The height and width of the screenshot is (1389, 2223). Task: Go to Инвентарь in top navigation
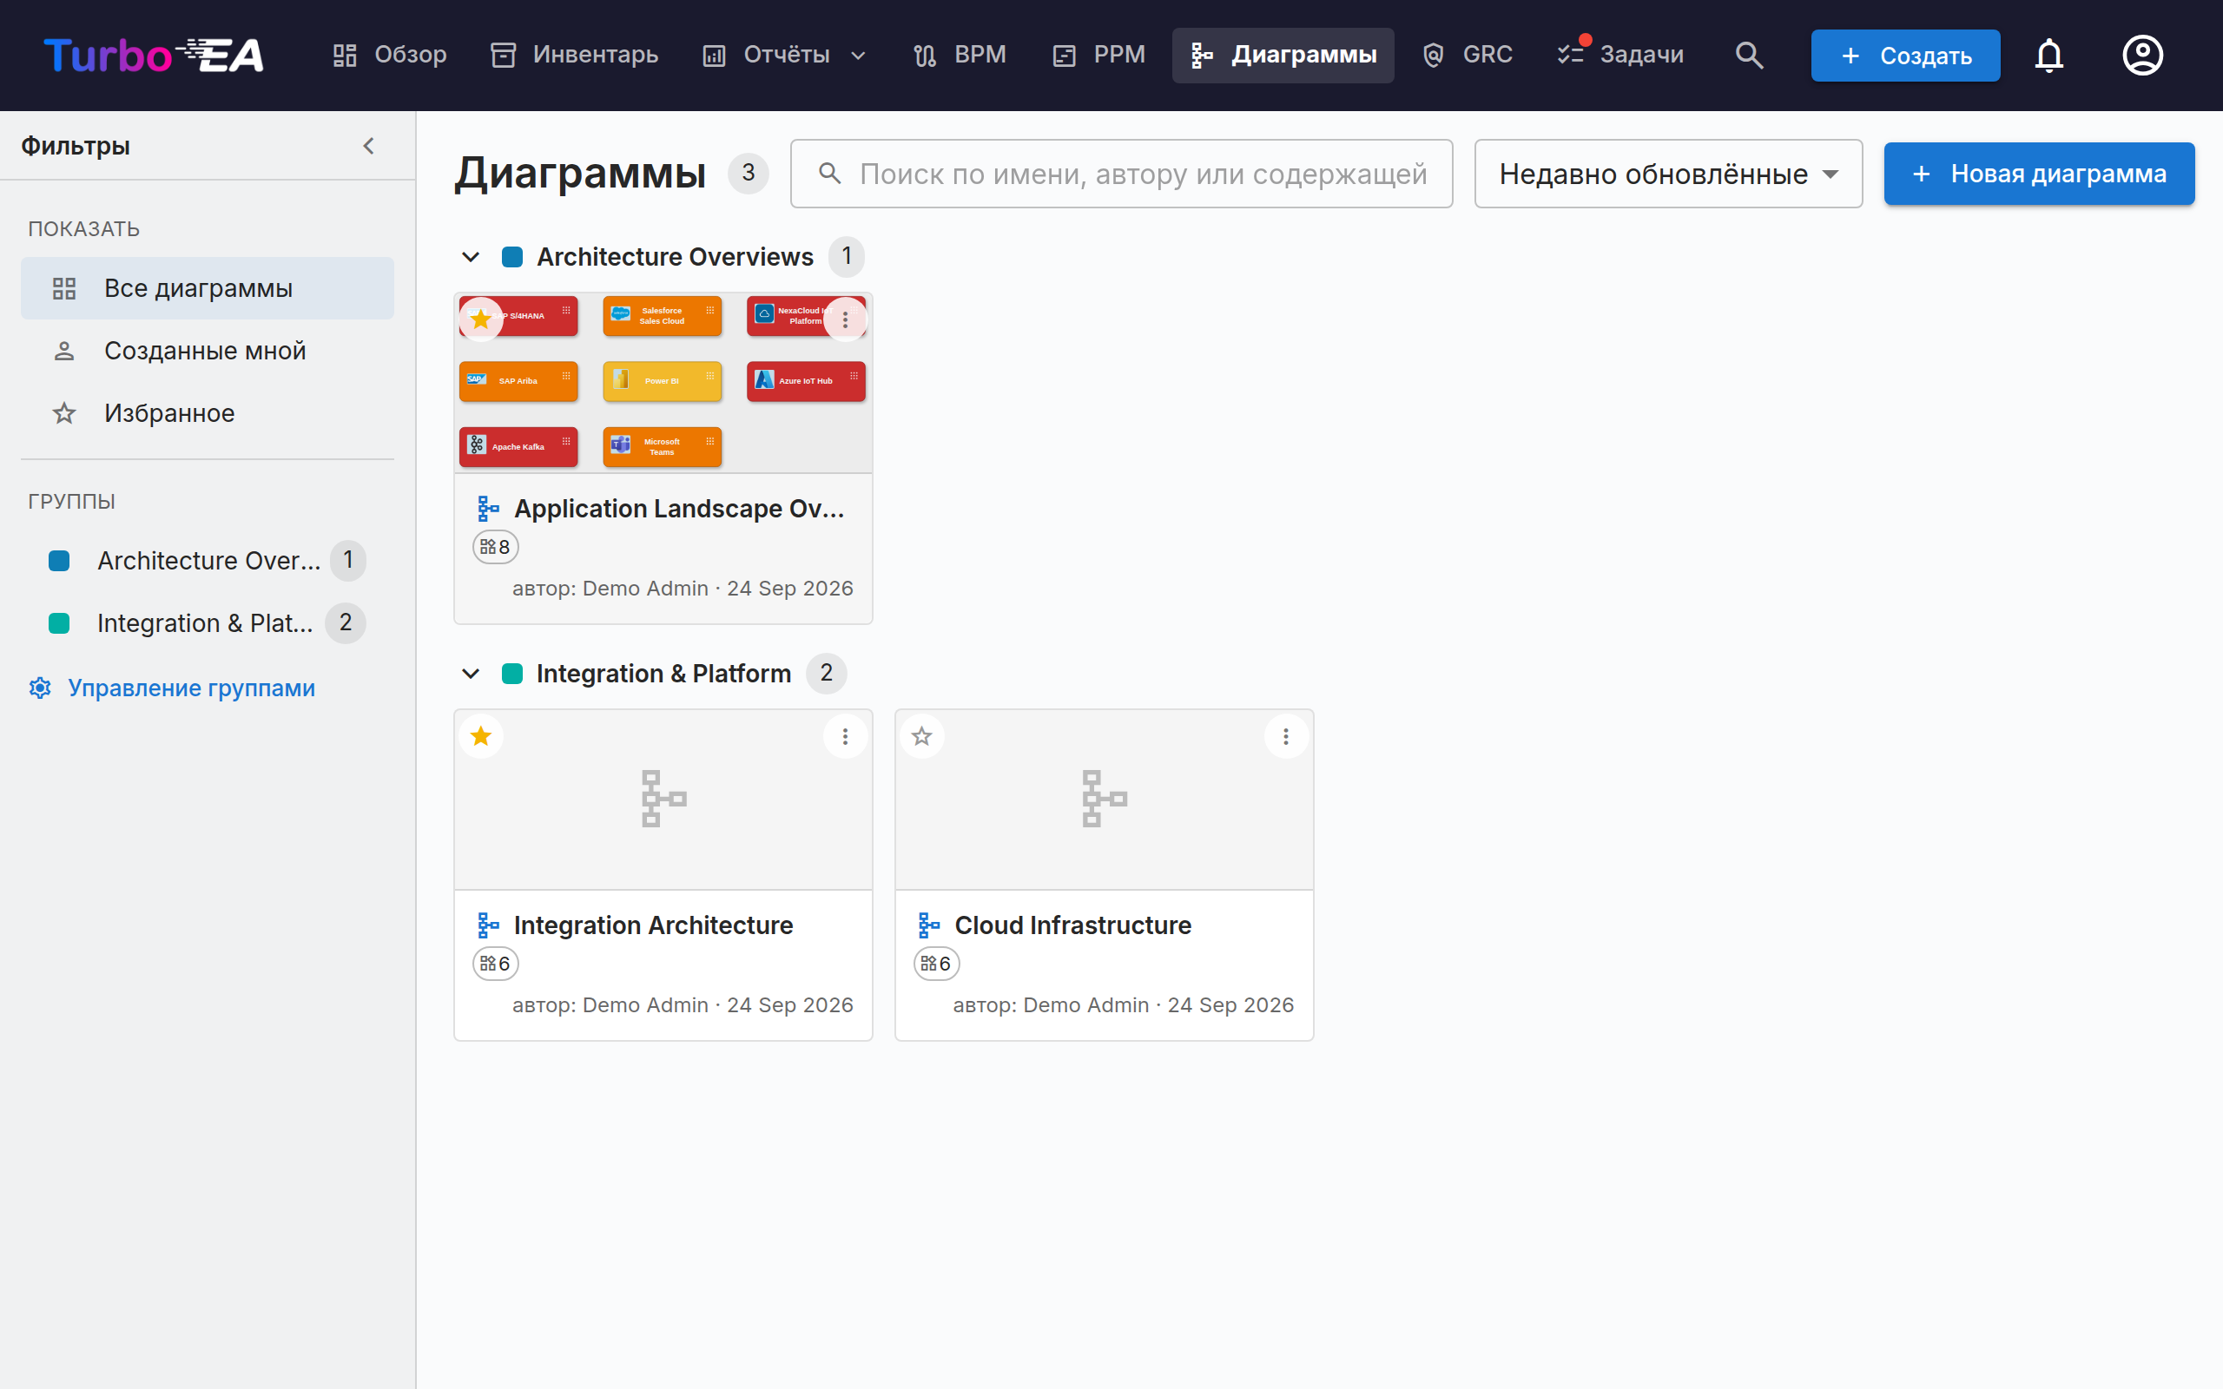(574, 55)
